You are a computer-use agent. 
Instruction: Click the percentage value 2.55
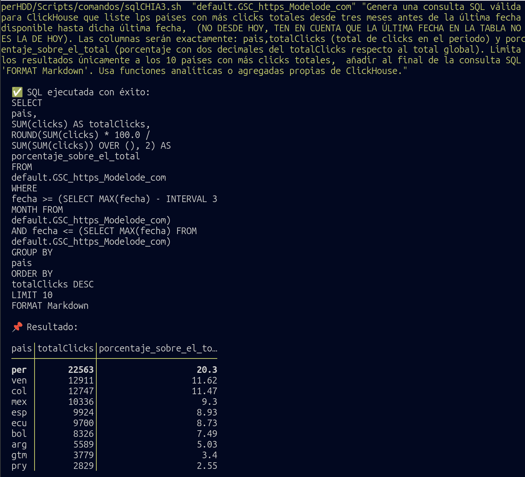tap(207, 466)
